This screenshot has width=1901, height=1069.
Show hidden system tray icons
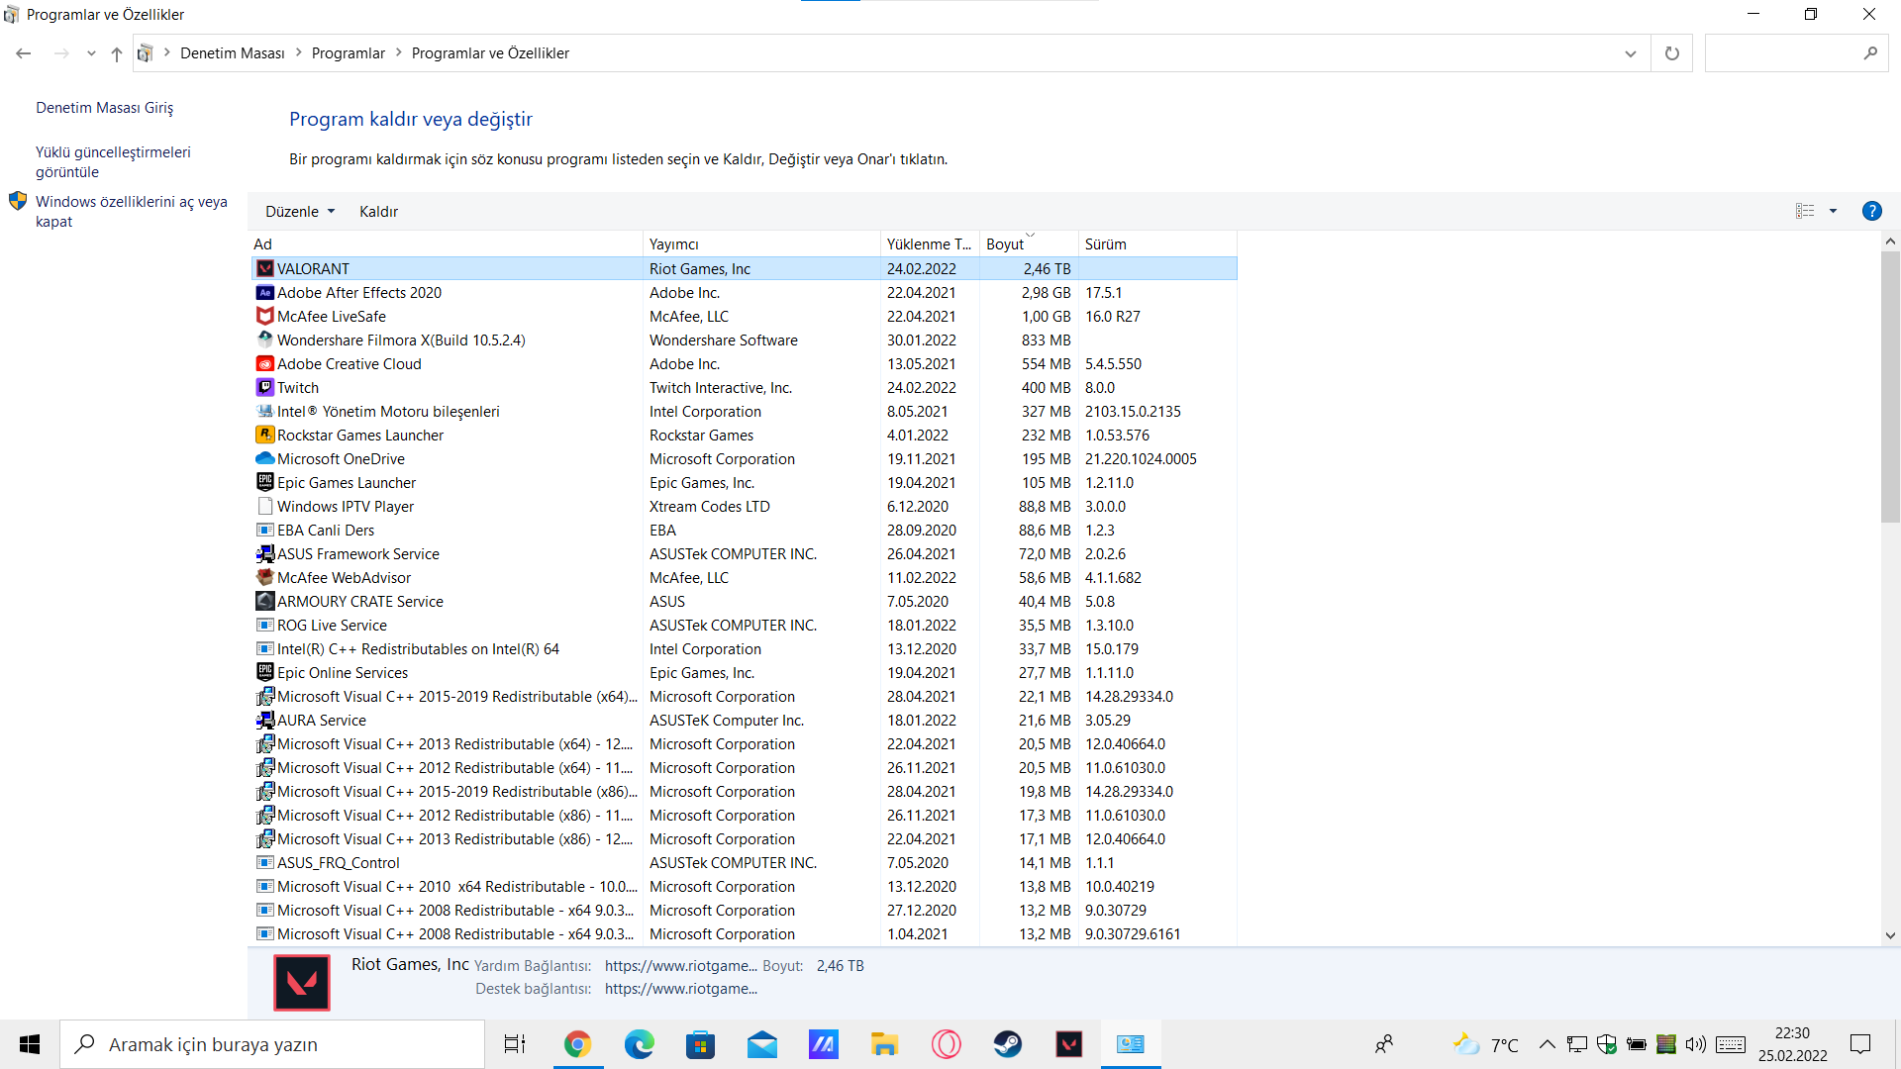[1547, 1044]
